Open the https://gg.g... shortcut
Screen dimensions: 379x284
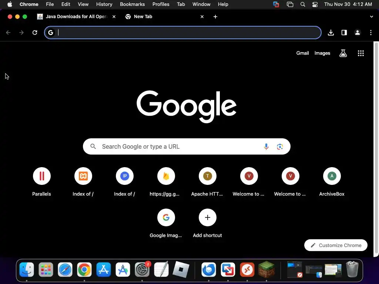pyautogui.click(x=166, y=182)
